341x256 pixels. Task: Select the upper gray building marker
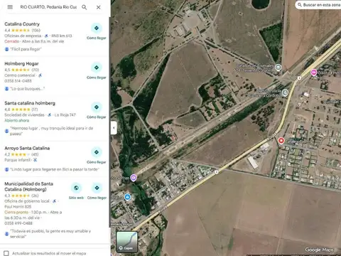(278, 68)
